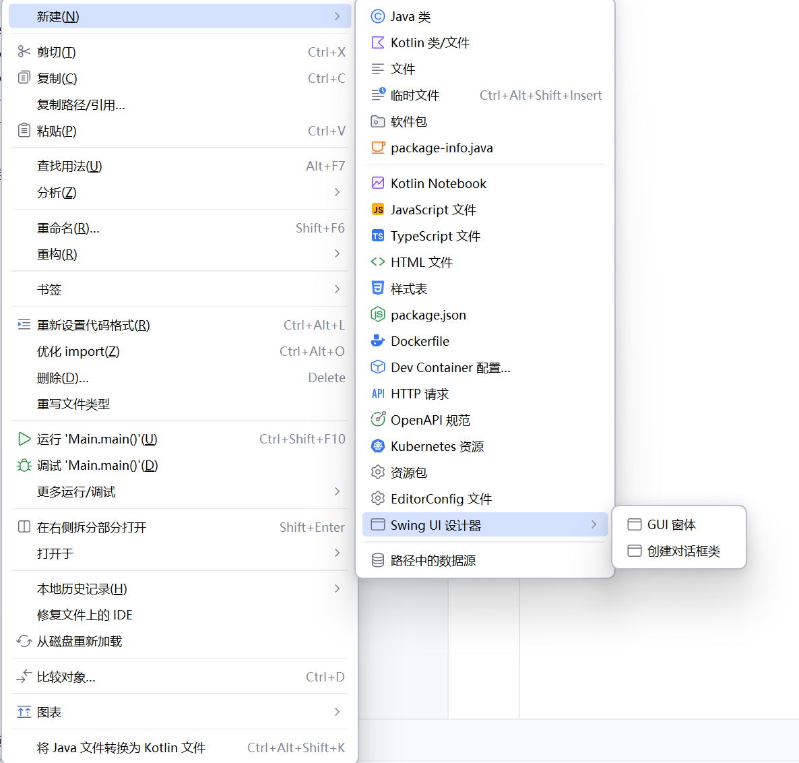799x763 pixels.
Task: Expand the 书签 submenu chevron
Action: 338,289
